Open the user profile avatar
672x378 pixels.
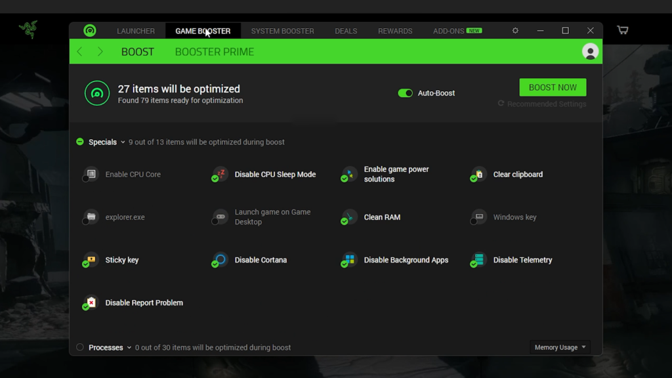tap(590, 51)
